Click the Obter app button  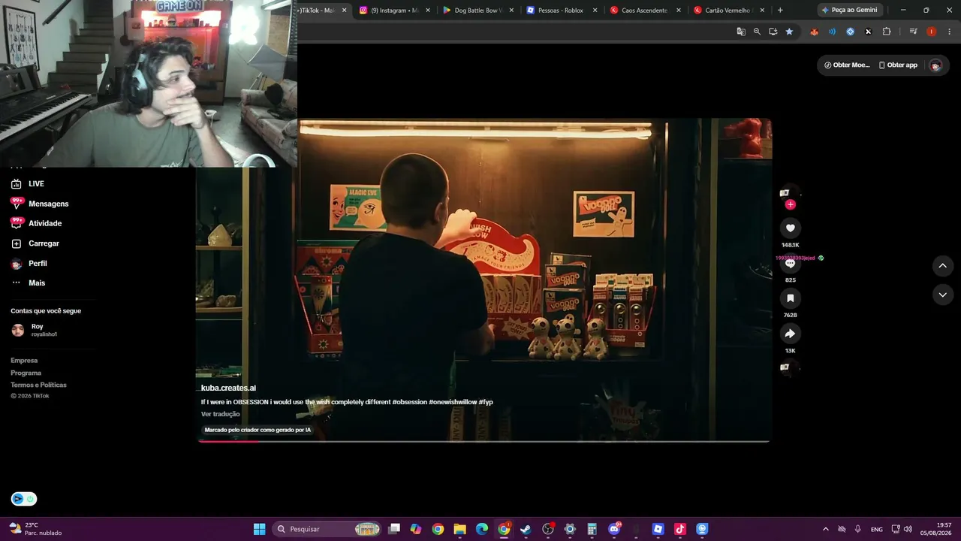(898, 65)
